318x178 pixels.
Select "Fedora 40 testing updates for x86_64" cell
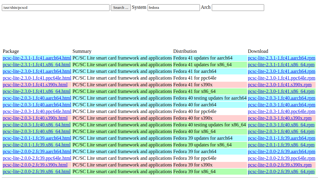209,125
